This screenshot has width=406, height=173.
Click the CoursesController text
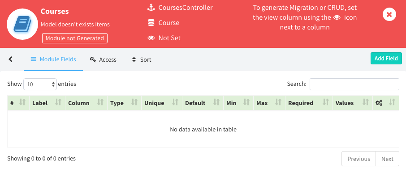(186, 8)
